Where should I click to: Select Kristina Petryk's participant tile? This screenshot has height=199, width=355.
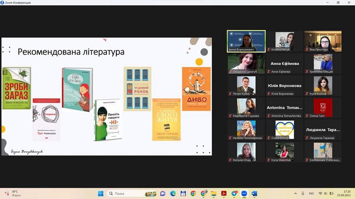(x=284, y=41)
